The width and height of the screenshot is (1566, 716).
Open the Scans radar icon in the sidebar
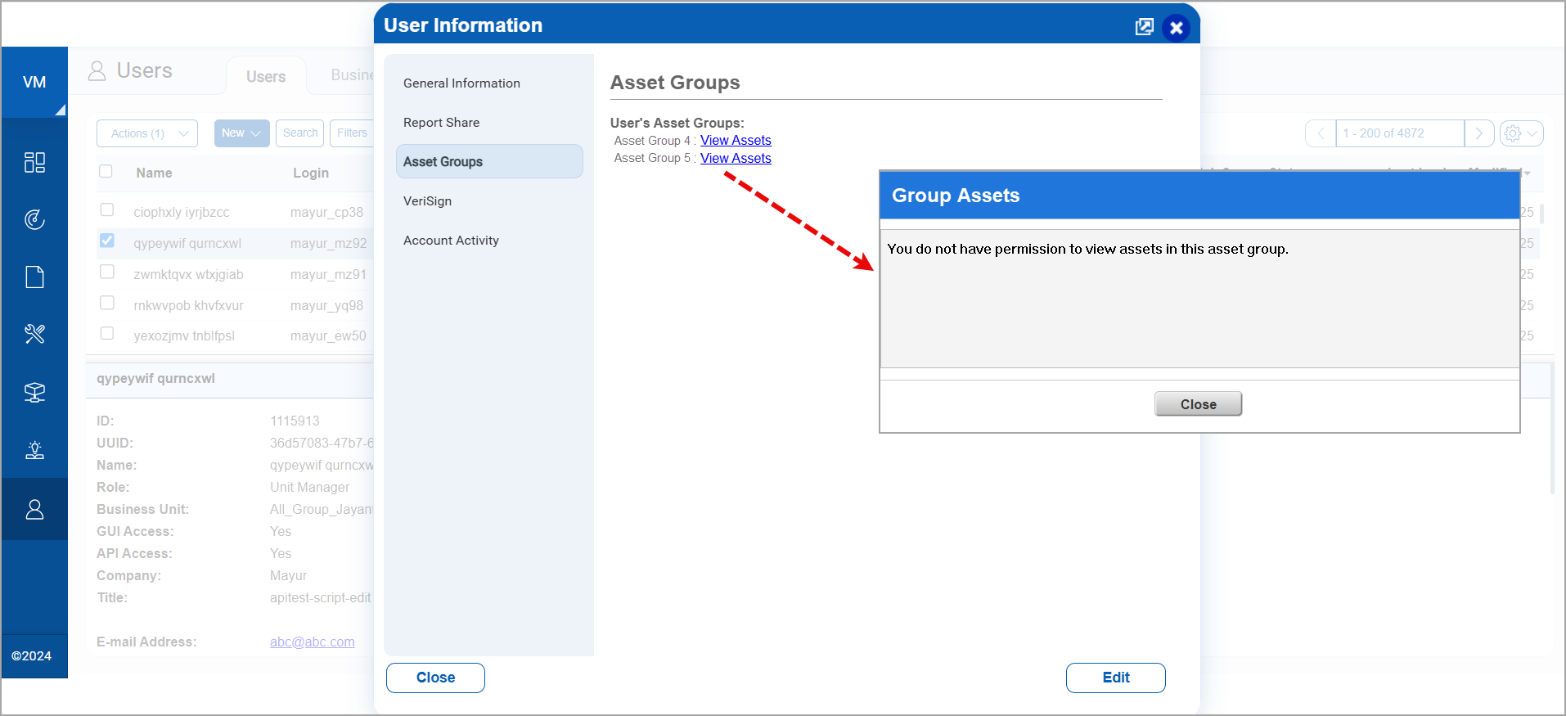click(x=34, y=219)
